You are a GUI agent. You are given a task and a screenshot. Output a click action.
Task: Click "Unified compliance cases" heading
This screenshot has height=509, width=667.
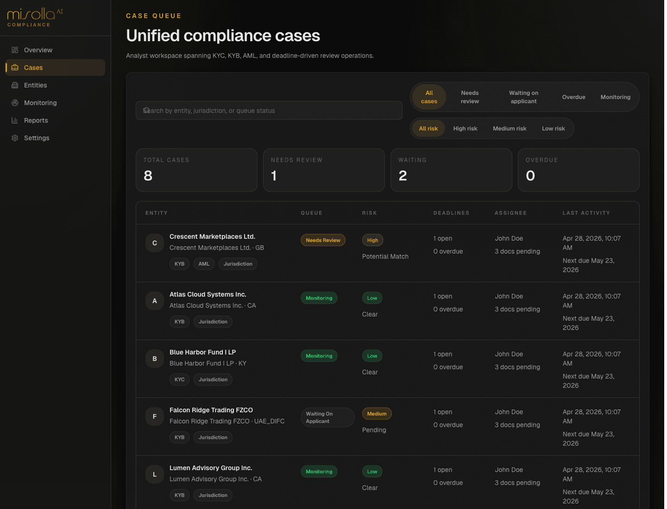click(x=223, y=36)
